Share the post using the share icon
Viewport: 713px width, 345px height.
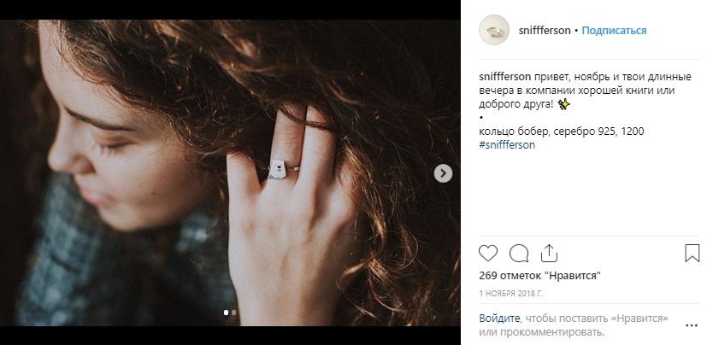(549, 253)
